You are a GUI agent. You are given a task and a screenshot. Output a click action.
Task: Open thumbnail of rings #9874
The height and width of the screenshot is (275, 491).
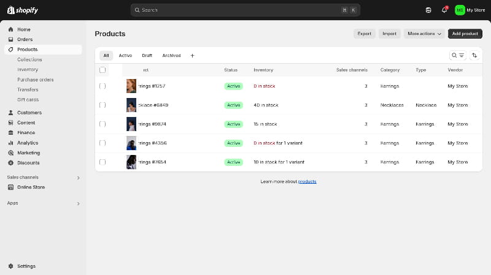point(131,124)
